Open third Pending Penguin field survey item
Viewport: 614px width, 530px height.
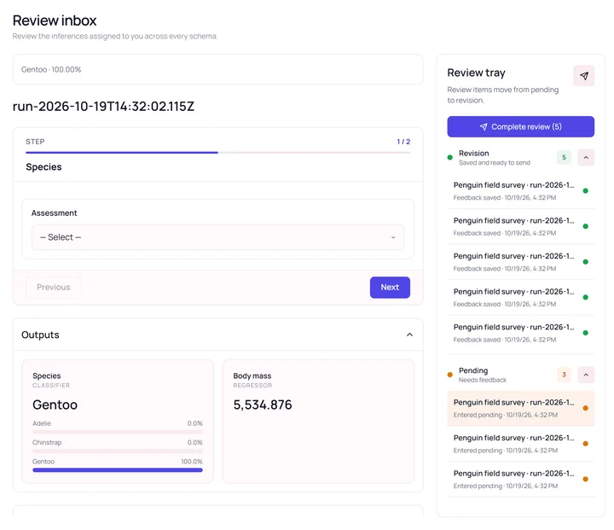click(x=520, y=479)
